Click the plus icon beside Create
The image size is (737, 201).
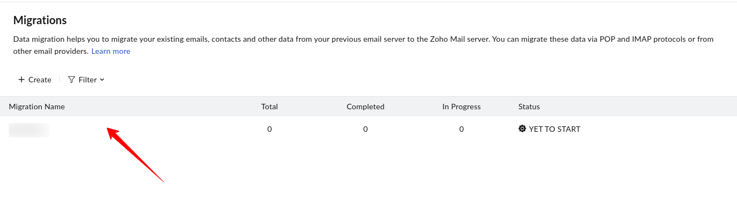[21, 80]
